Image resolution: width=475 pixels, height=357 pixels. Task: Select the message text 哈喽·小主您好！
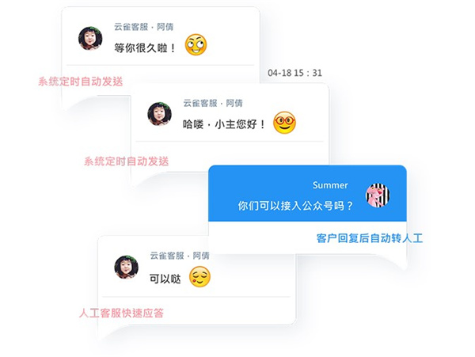coord(224,124)
